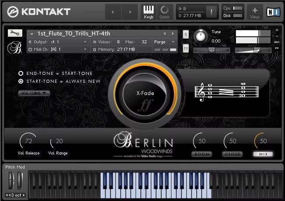The width and height of the screenshot is (285, 201).
Task: Solo the instrument with S button
Action: [x=186, y=34]
